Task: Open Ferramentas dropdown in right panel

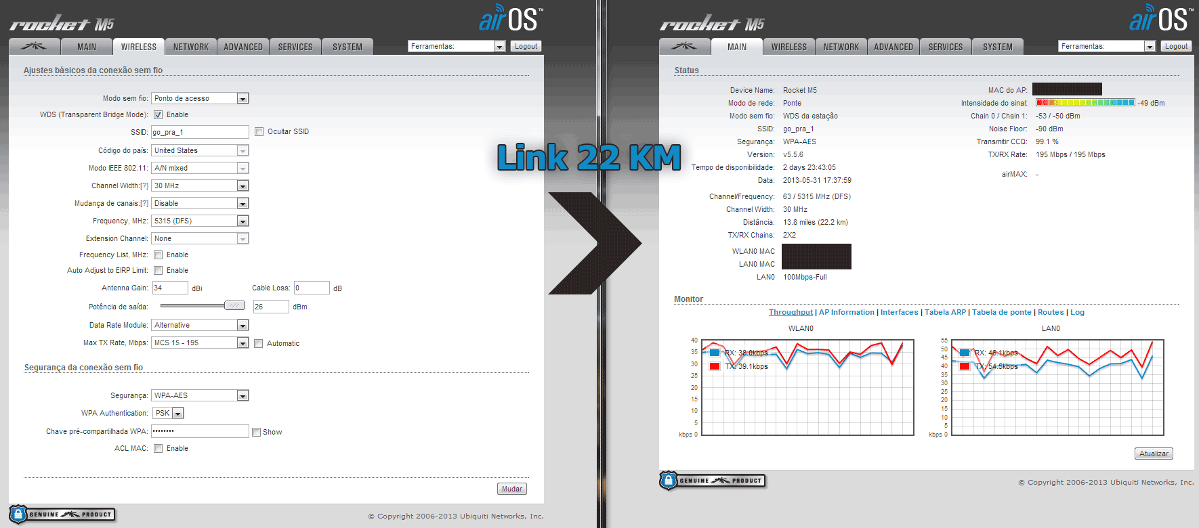Action: (1107, 46)
